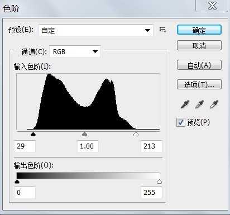230x215 pixels.
Task: Click the output gradient bar
Action: coord(88,175)
